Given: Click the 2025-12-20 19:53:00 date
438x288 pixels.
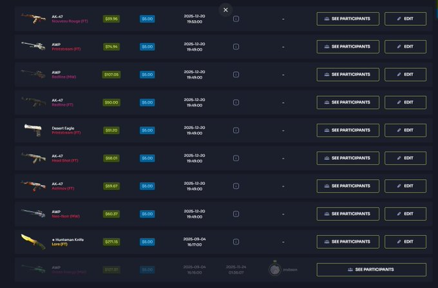Looking at the screenshot, I should point(195,19).
